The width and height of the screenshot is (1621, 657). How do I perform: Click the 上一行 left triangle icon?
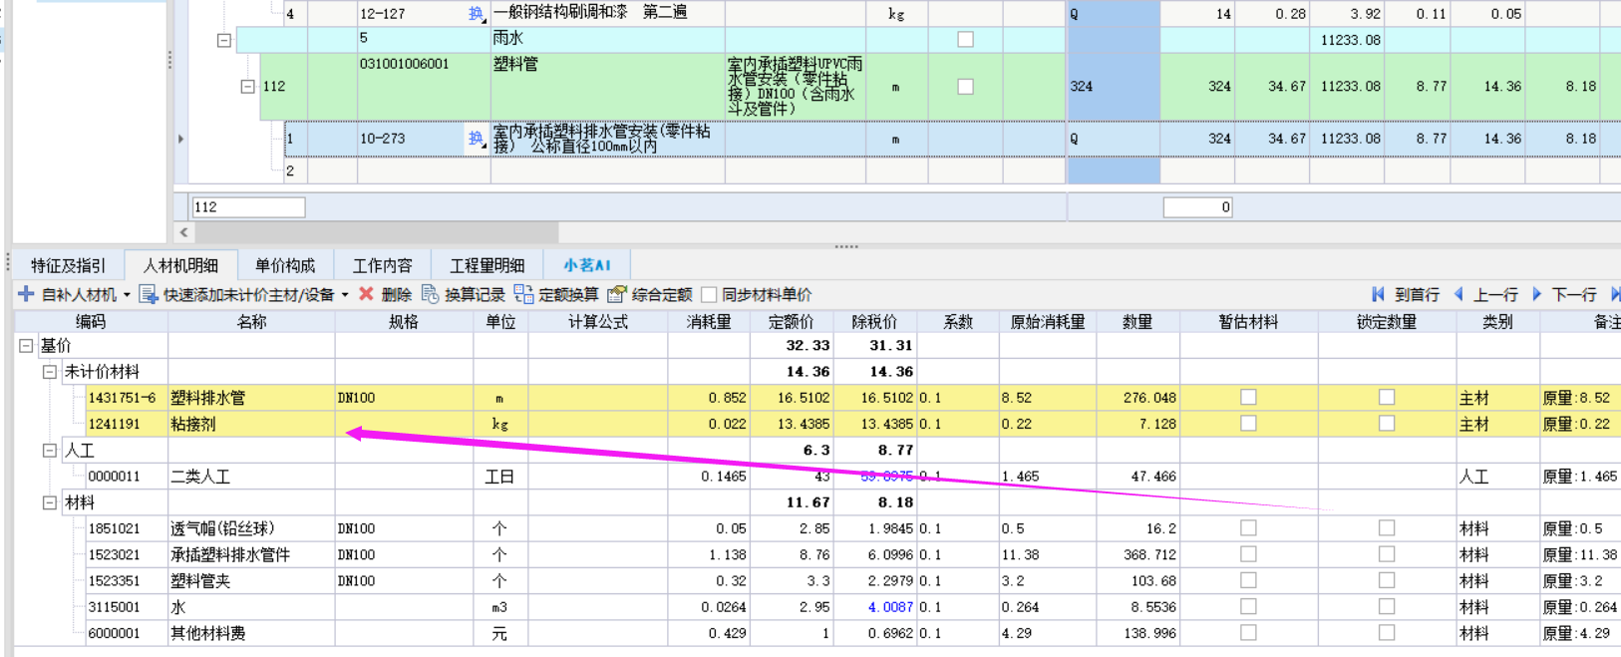pyautogui.click(x=1459, y=294)
